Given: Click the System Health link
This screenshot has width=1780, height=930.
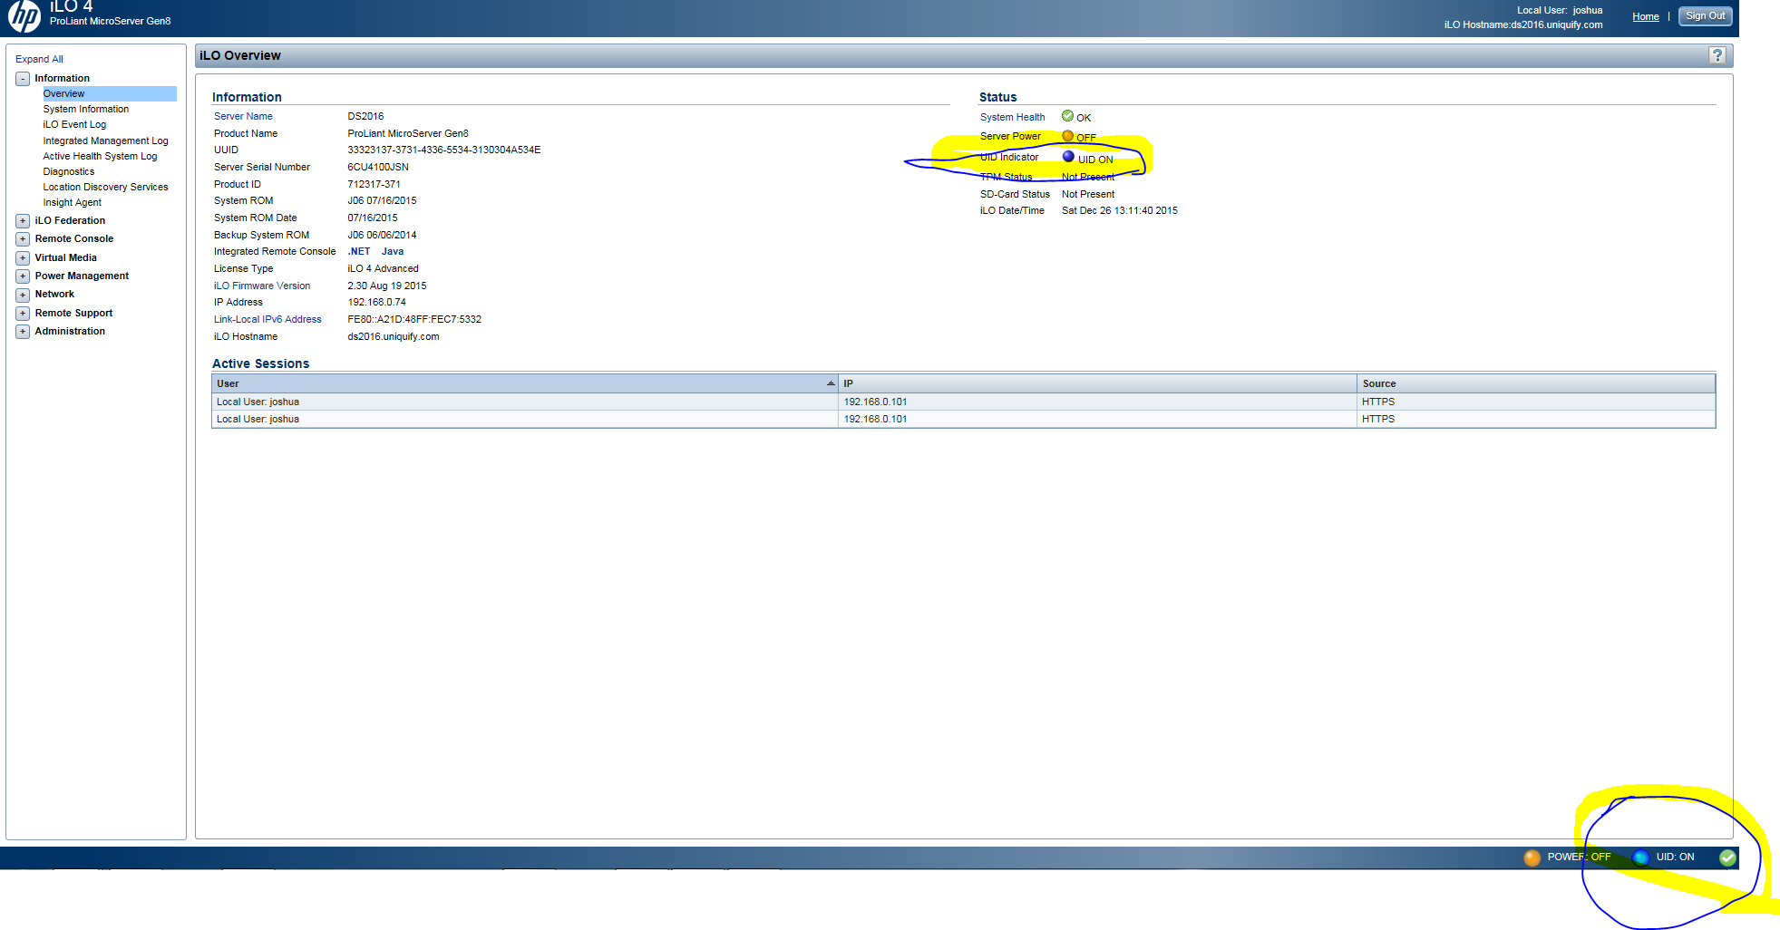Looking at the screenshot, I should coord(1012,117).
